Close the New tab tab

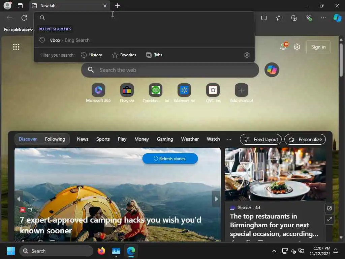105,6
